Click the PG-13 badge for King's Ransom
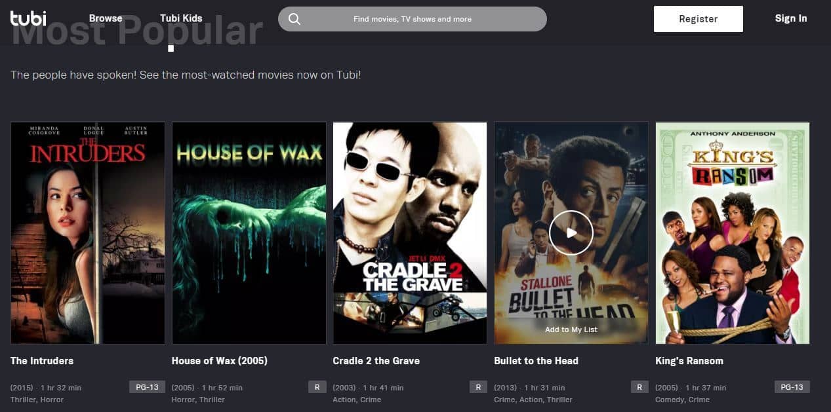Viewport: 831px width, 412px height. (792, 387)
